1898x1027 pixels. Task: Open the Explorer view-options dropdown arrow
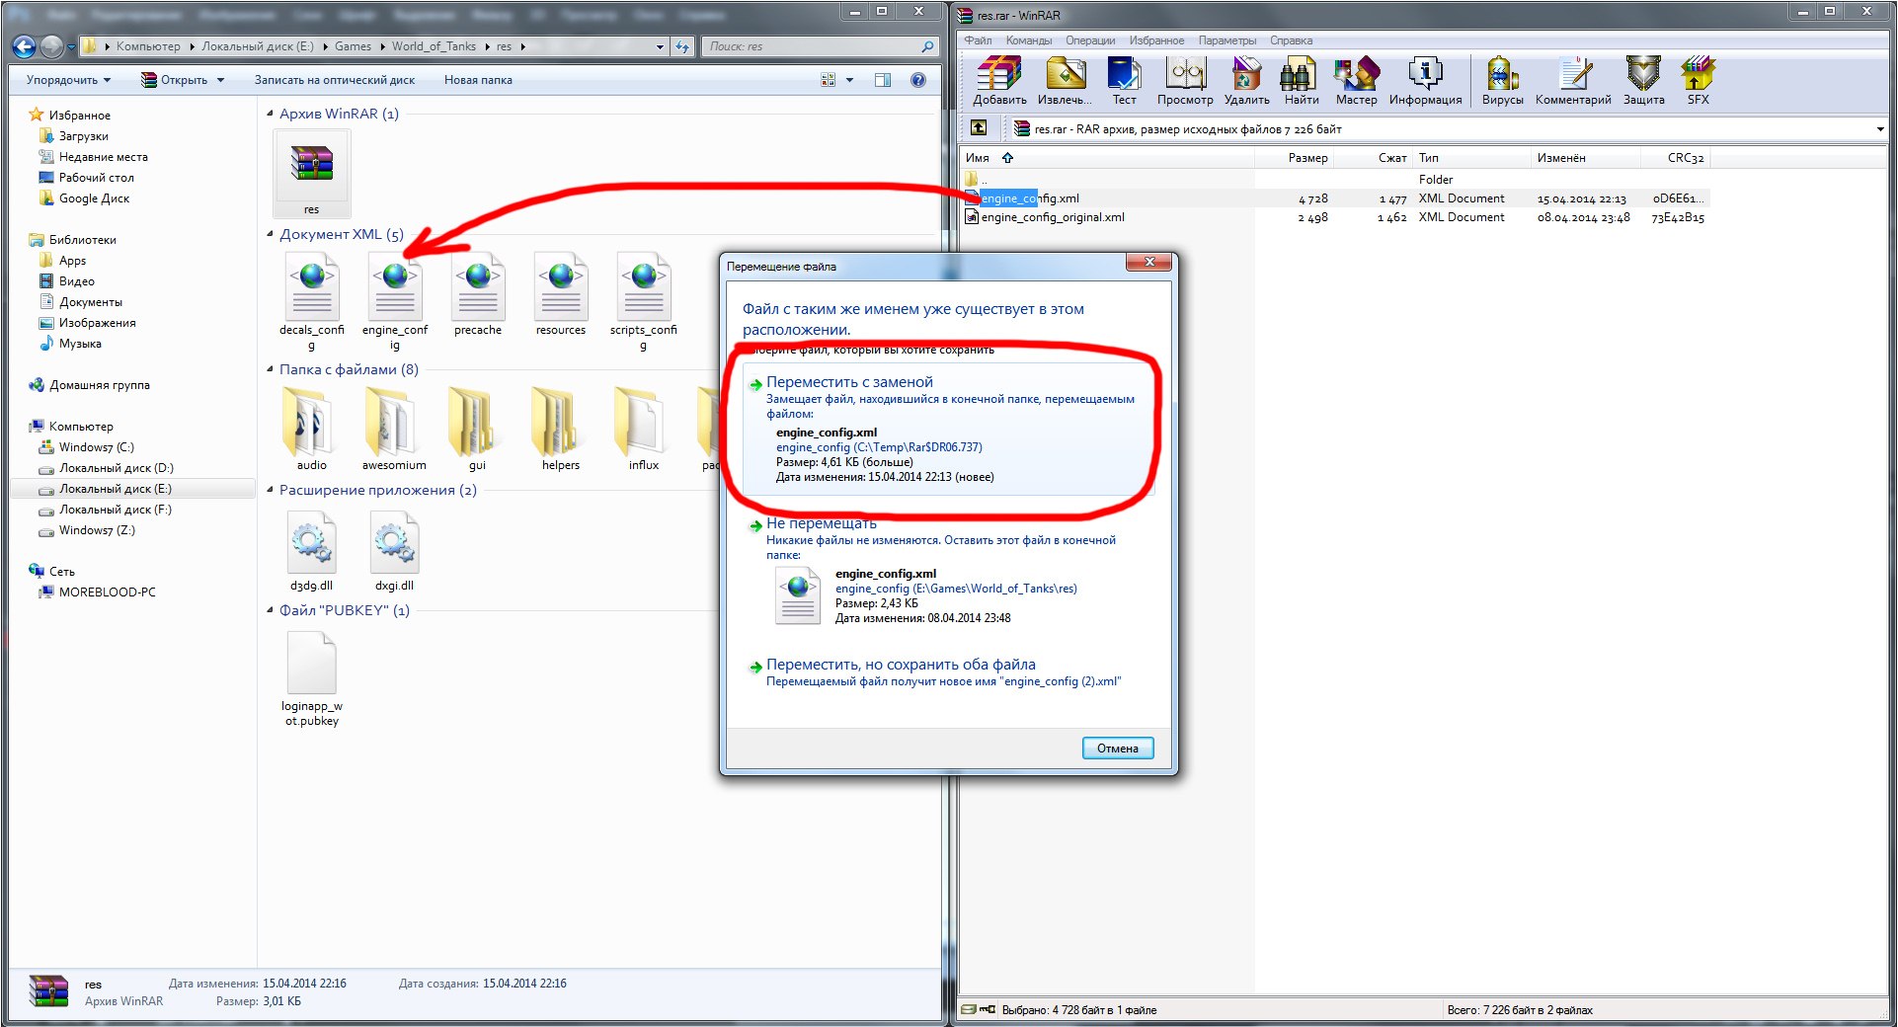pyautogui.click(x=849, y=80)
